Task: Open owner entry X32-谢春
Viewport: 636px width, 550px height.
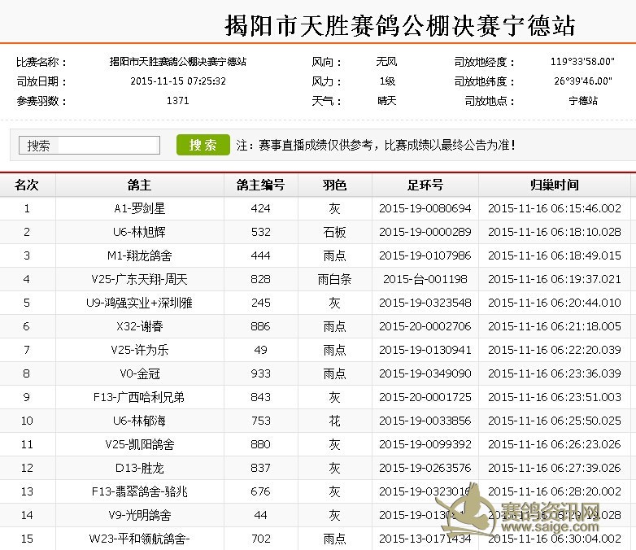Action: tap(139, 326)
